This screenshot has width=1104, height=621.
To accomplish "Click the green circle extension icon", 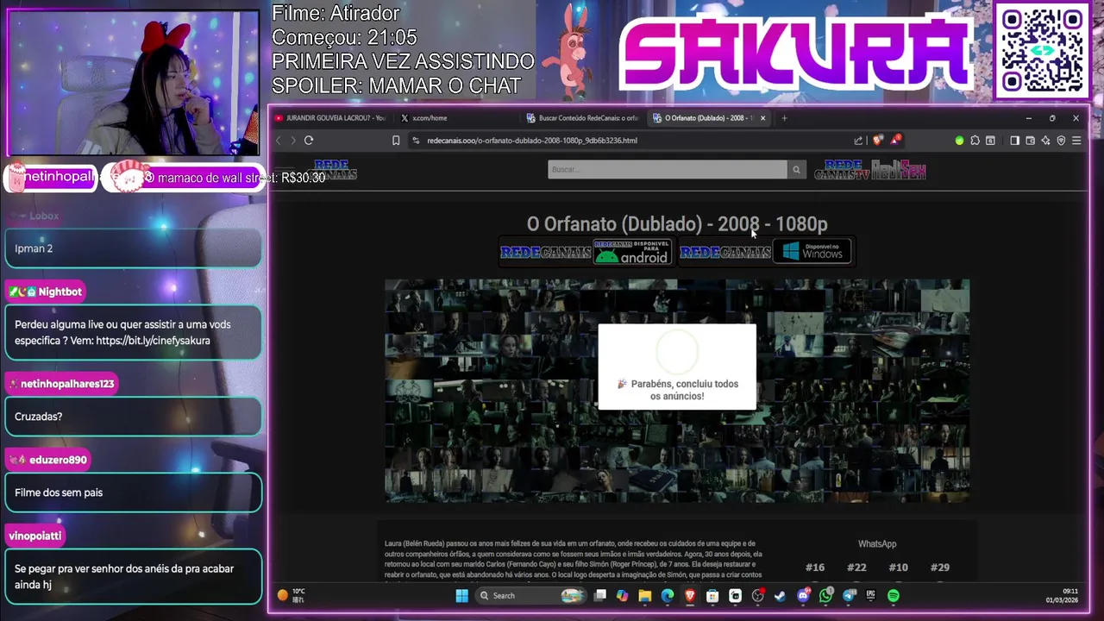I will tap(959, 141).
